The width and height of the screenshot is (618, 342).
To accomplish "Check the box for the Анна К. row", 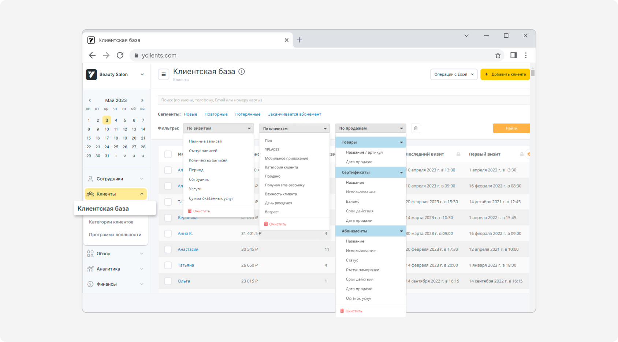I will coord(168,234).
